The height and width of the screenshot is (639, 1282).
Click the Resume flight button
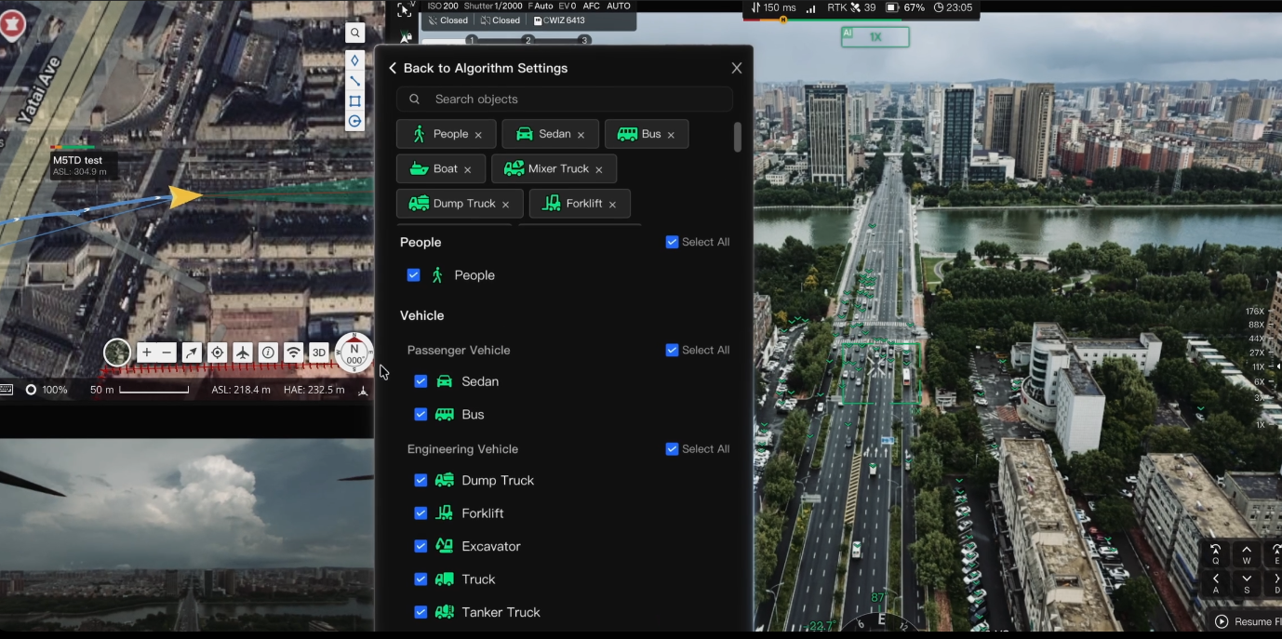coord(1247,621)
